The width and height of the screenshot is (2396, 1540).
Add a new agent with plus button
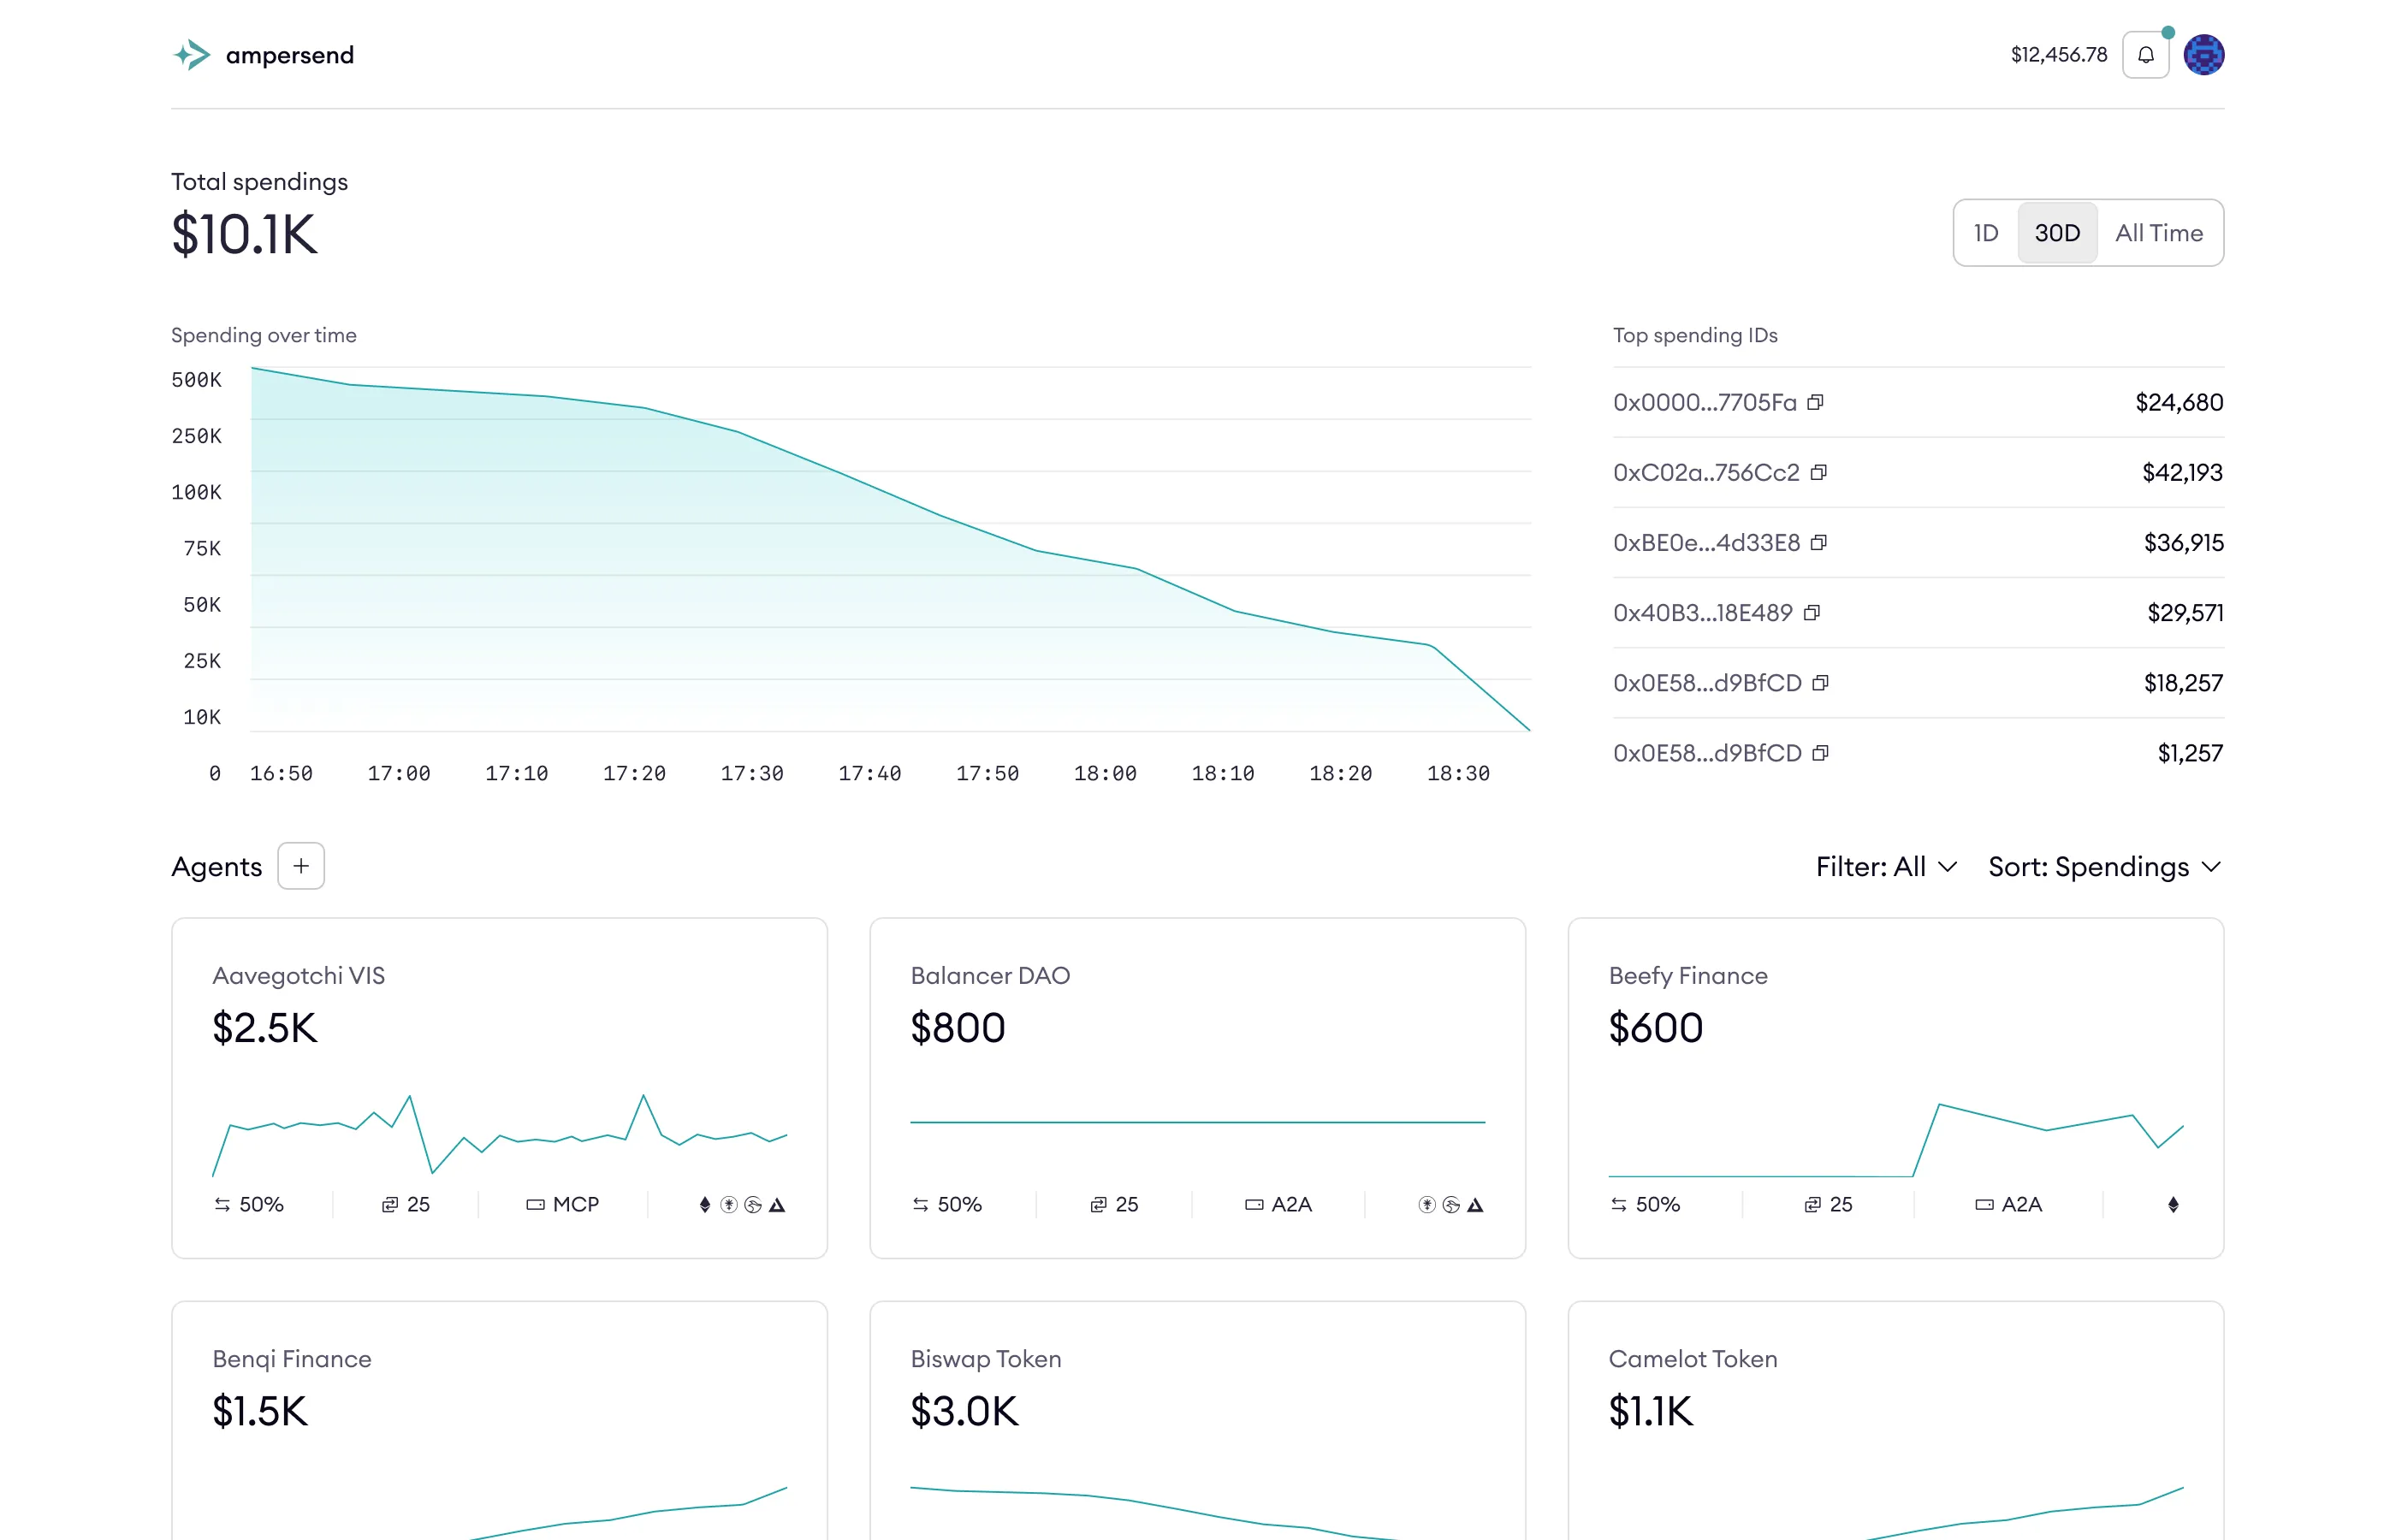coord(301,866)
